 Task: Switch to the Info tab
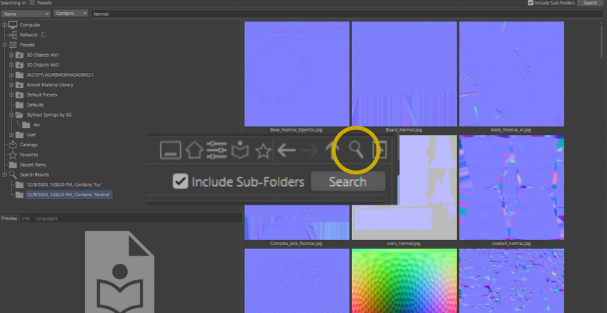(26, 218)
